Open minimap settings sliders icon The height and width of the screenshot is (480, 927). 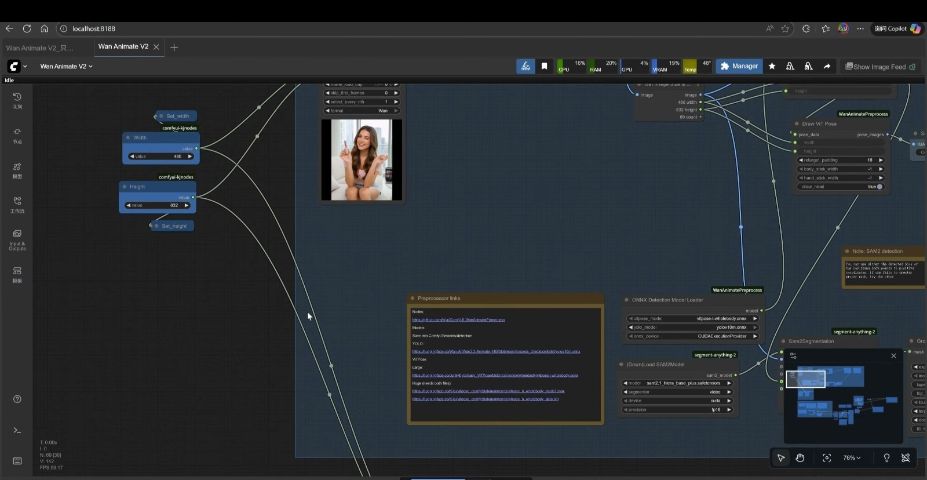(793, 356)
